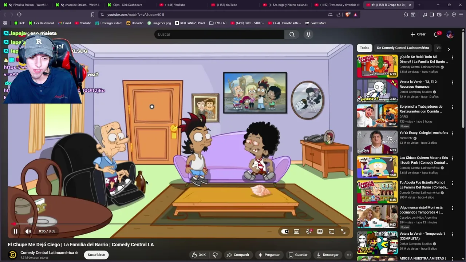Image resolution: width=466 pixels, height=262 pixels.
Task: Open the EMULAR bookmarks folder
Action: tap(218, 23)
